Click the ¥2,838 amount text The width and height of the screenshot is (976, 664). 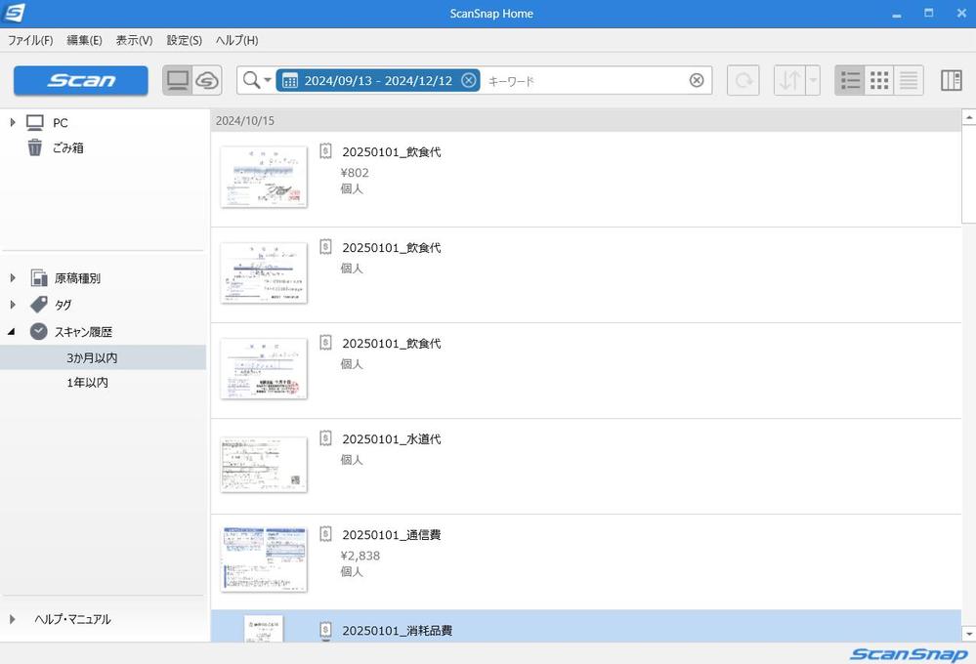point(361,556)
